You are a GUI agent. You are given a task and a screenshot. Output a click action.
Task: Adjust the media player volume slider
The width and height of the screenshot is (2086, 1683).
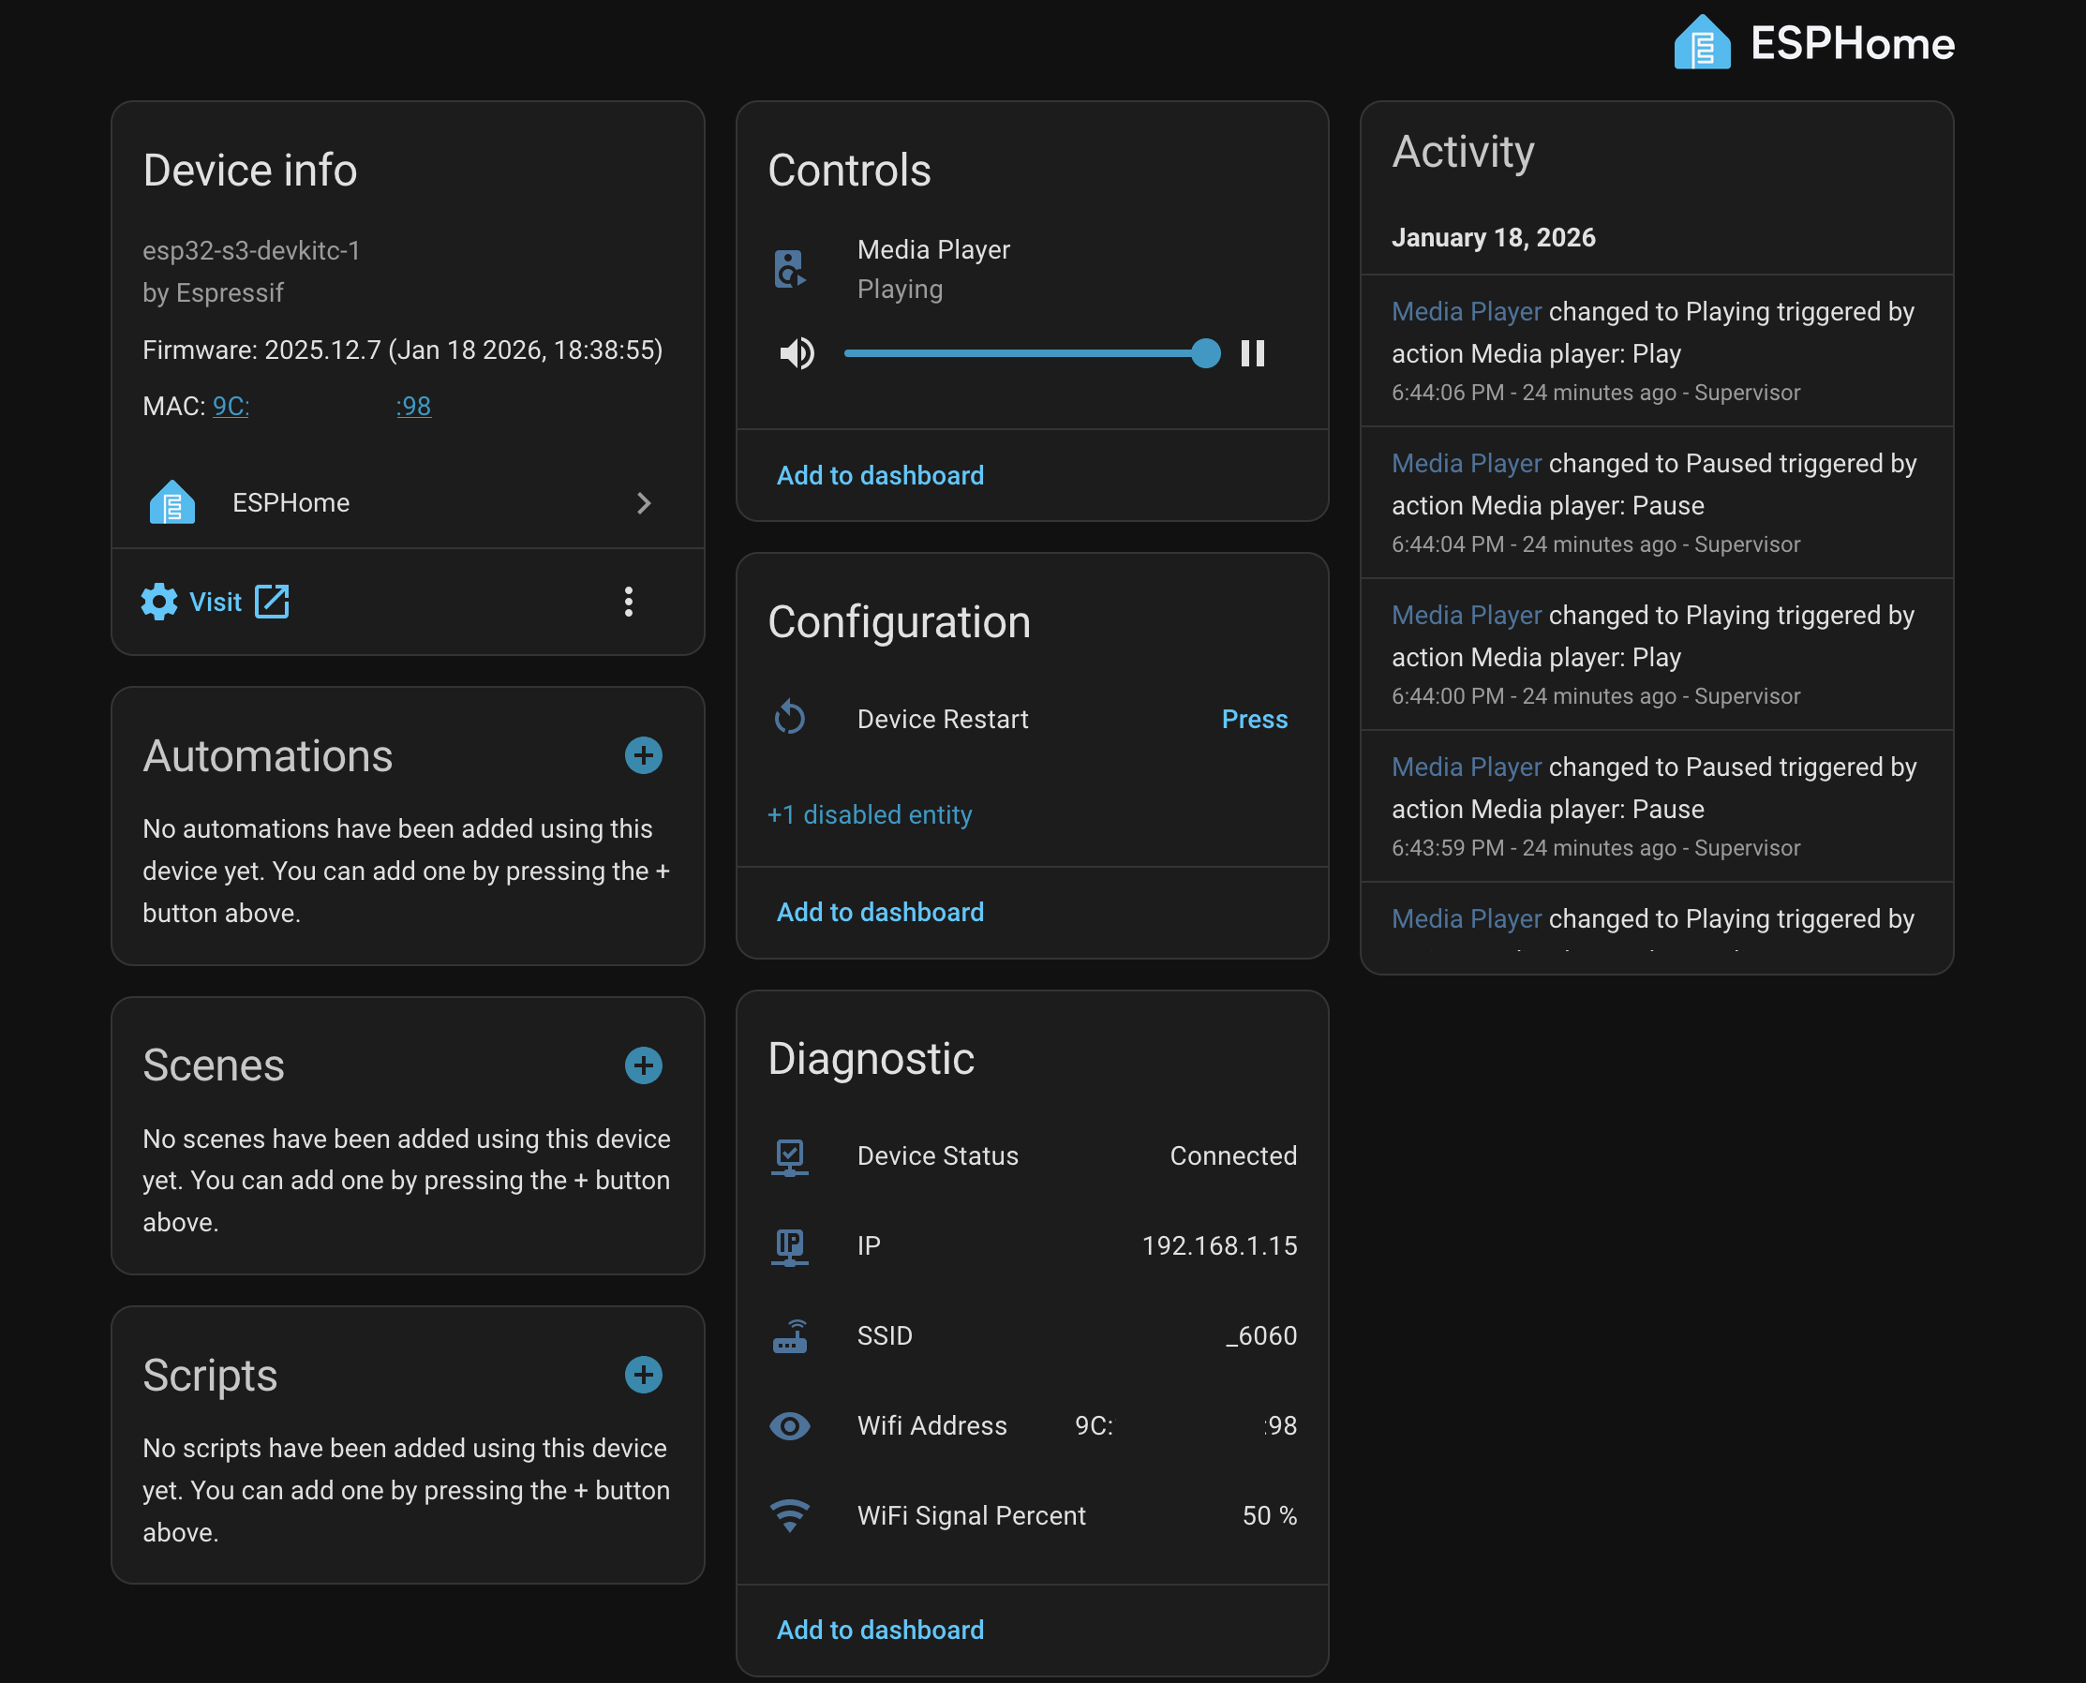click(x=1032, y=353)
